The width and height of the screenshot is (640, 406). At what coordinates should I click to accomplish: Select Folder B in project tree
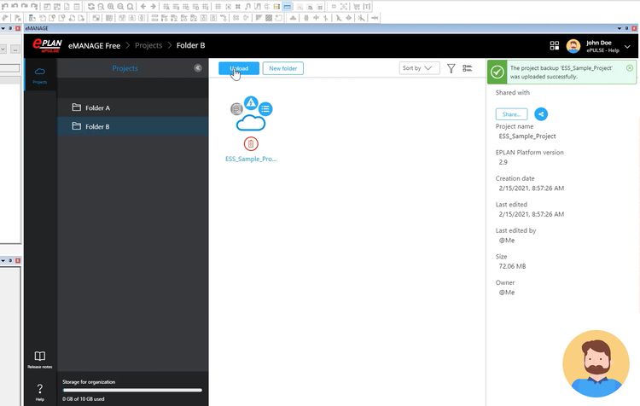coord(97,126)
